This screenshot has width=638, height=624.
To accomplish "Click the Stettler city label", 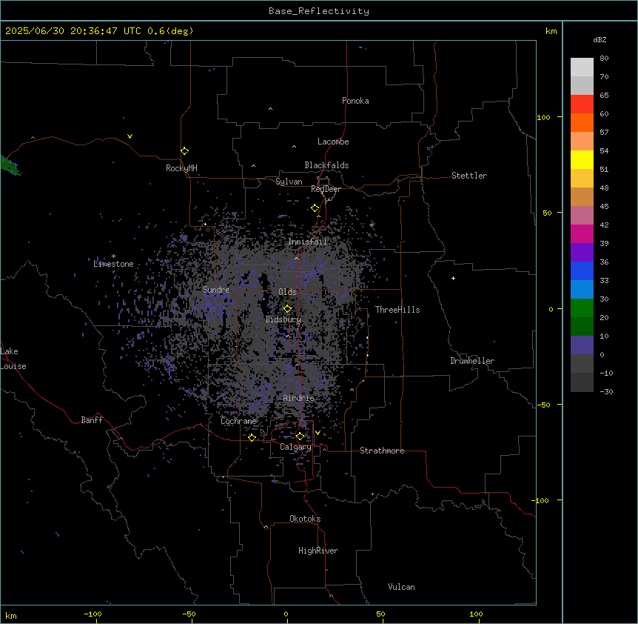I will (469, 176).
